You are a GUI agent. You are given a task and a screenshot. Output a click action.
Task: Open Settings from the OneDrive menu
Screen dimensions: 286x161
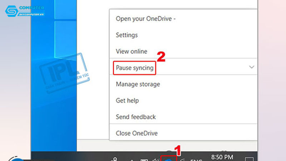pyautogui.click(x=127, y=35)
